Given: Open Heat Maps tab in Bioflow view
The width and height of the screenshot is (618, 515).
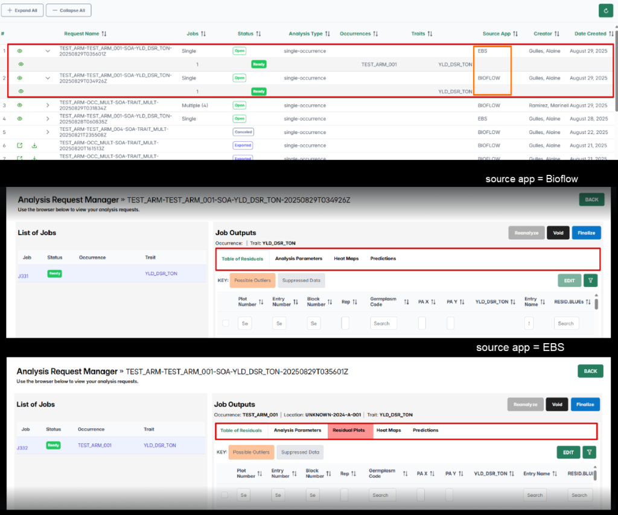Looking at the screenshot, I should pyautogui.click(x=346, y=259).
